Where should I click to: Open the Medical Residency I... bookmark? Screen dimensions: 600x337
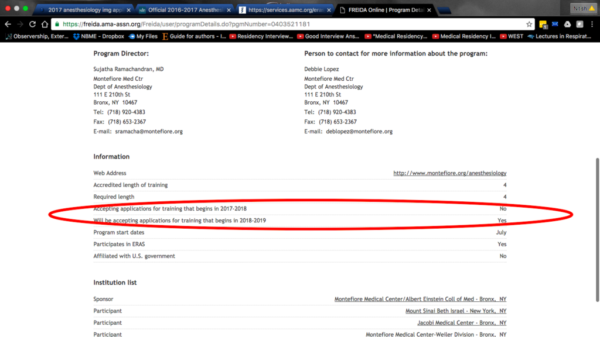(464, 36)
